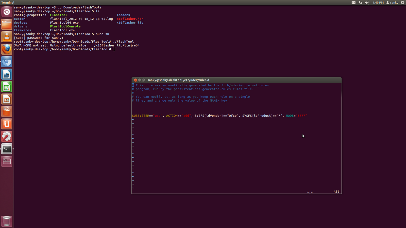Screen dimensions: 406x228
Task: Open LibreOffice Impress presentation app
Action: pos(7,99)
